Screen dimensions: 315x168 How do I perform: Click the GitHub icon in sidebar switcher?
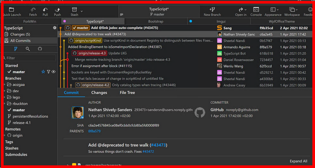[x=40, y=49]
